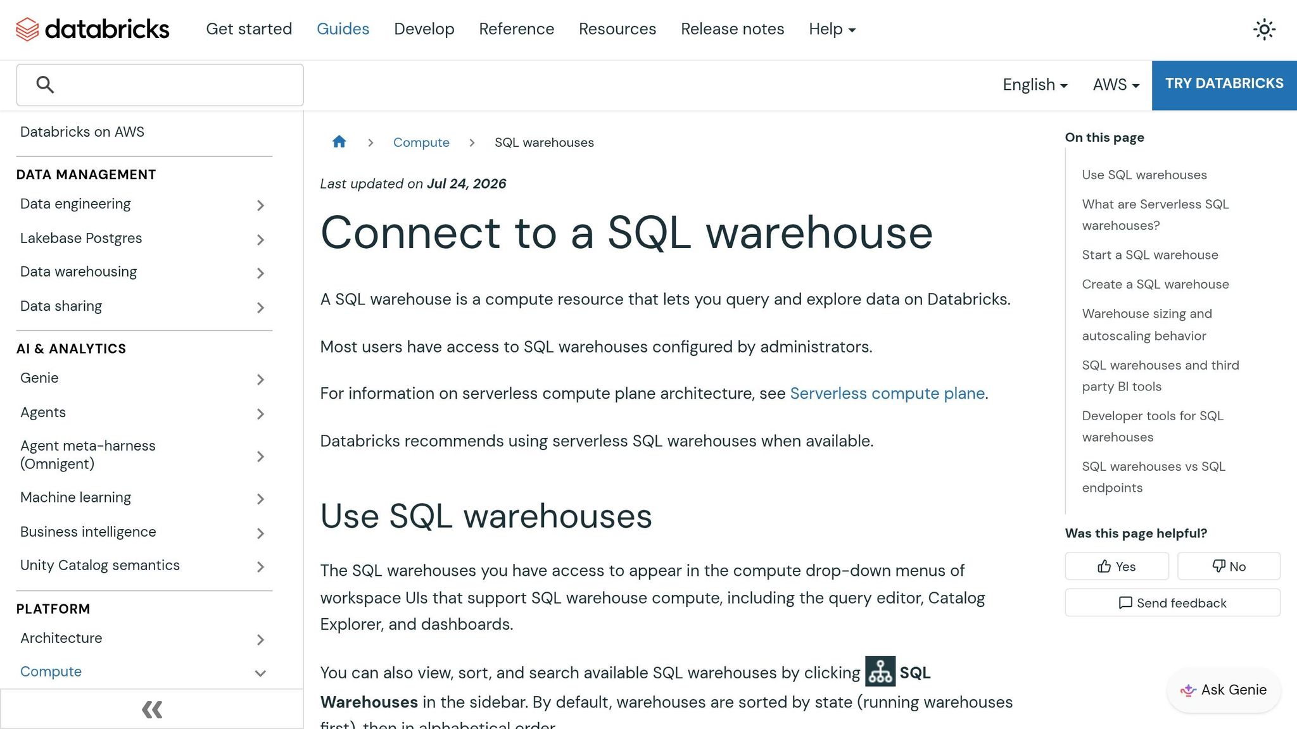The image size is (1297, 729).
Task: Open the AWS cloud dropdown
Action: point(1116,85)
